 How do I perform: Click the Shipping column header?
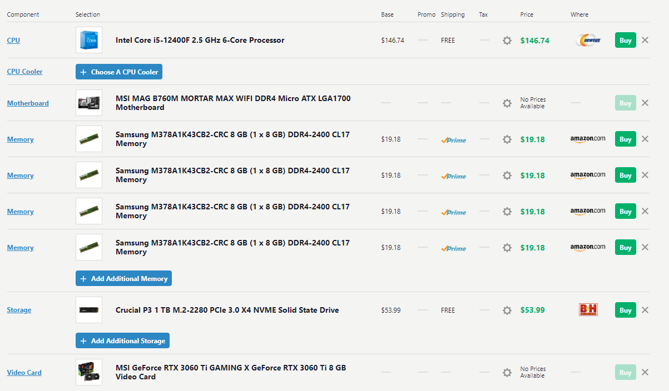point(453,14)
